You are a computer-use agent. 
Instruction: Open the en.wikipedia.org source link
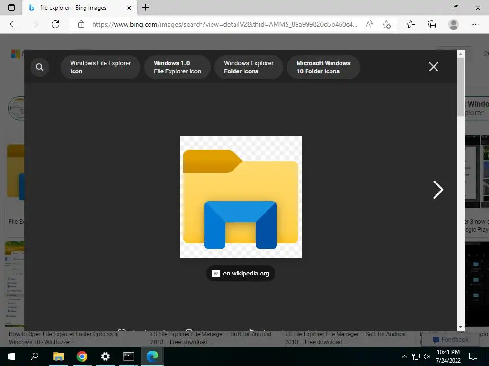[x=241, y=273]
